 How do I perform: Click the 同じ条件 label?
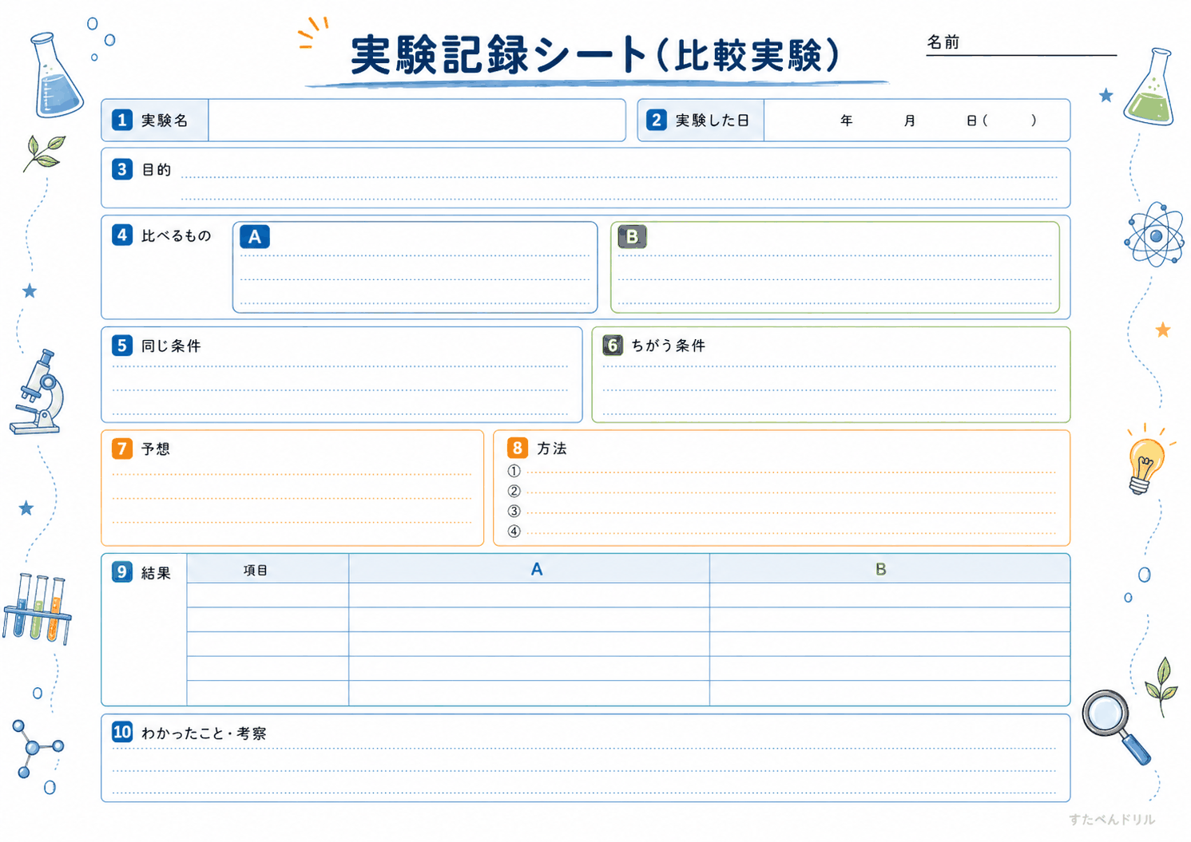(x=171, y=346)
